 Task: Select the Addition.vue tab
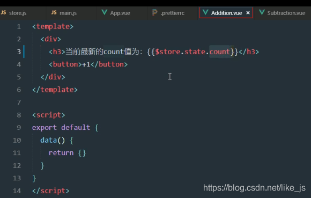point(226,13)
